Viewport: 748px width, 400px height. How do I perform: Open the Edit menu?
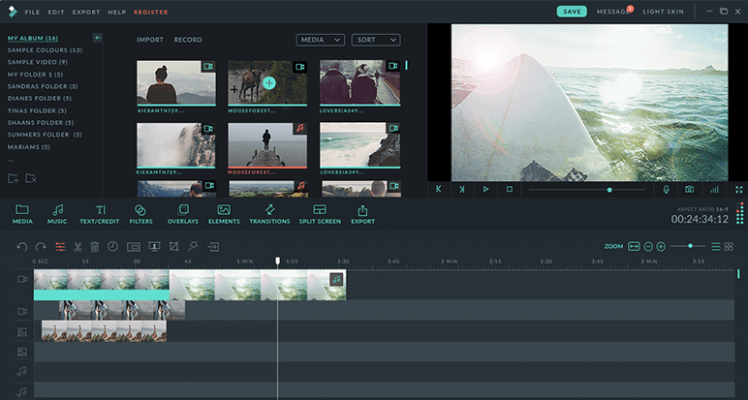coord(56,12)
